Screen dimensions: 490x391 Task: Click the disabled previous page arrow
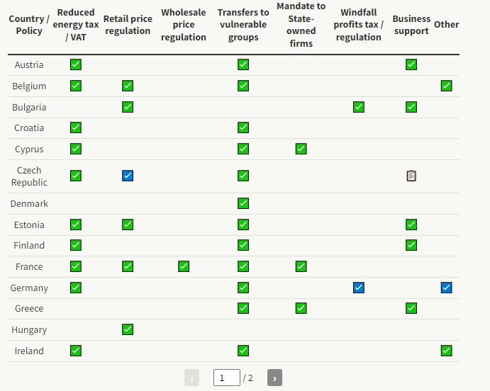pos(191,378)
